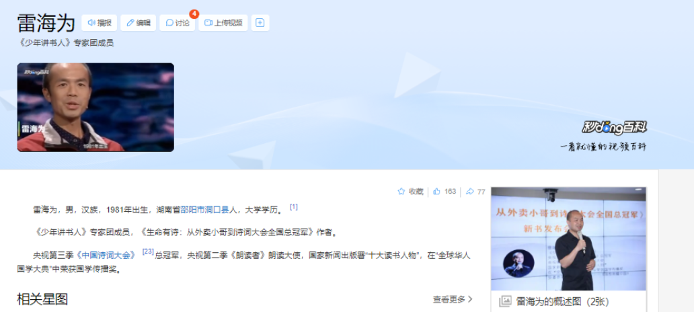Click the red notification badge showing 4
Image resolution: width=694 pixels, height=312 pixels.
(194, 13)
